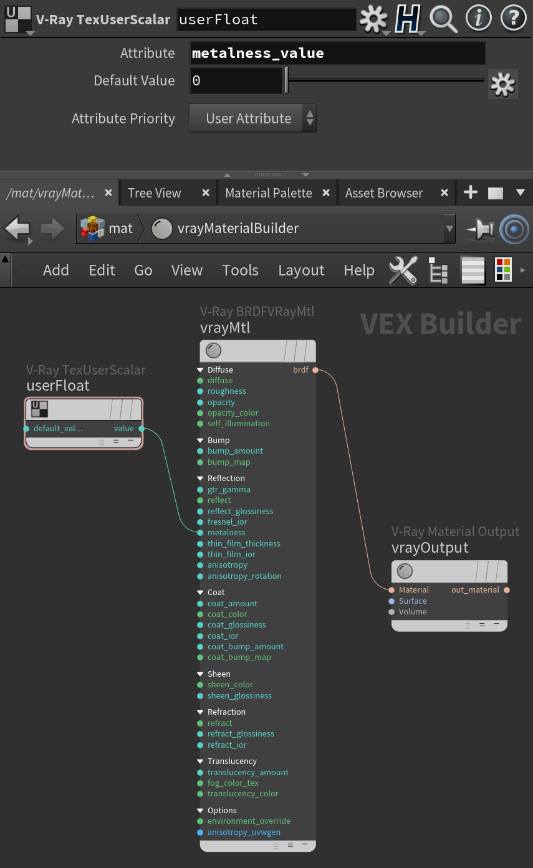The height and width of the screenshot is (868, 533).
Task: Close the /mat/vrayMat tab
Action: pyautogui.click(x=108, y=193)
